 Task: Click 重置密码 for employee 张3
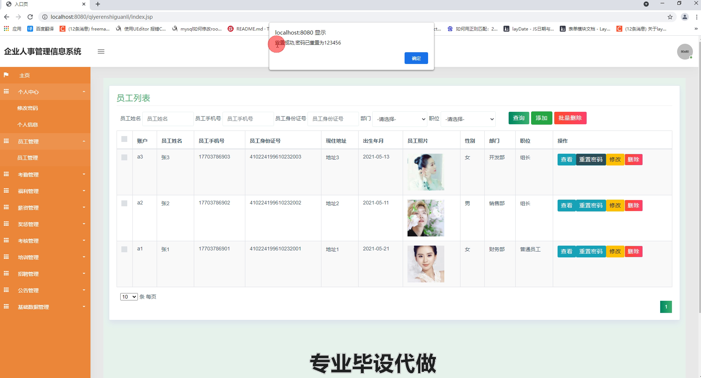pos(591,160)
